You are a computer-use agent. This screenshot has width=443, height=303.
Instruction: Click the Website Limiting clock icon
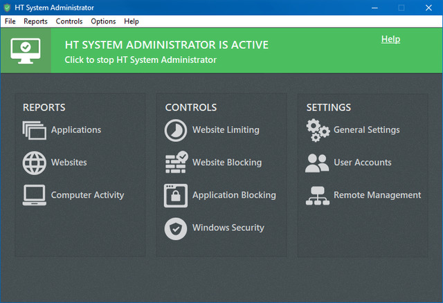point(176,130)
